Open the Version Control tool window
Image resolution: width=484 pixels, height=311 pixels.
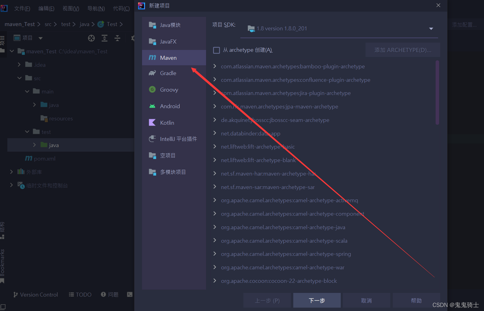point(36,294)
